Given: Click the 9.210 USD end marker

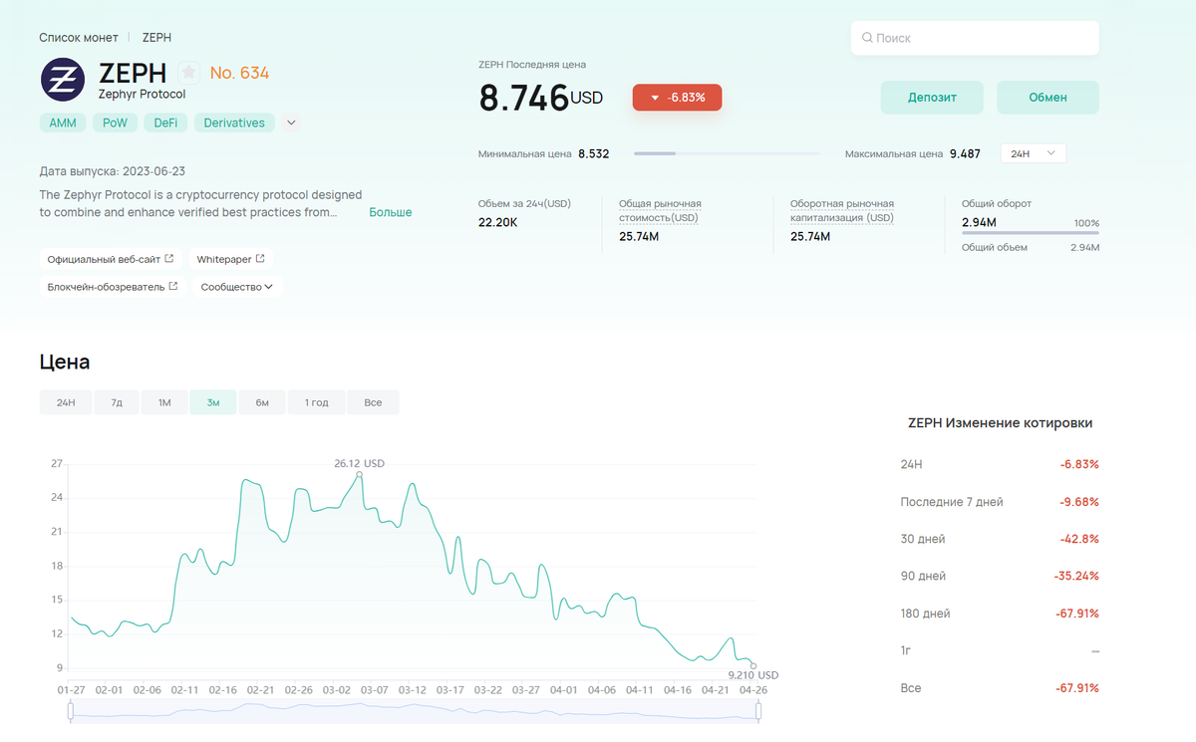Looking at the screenshot, I should (753, 665).
